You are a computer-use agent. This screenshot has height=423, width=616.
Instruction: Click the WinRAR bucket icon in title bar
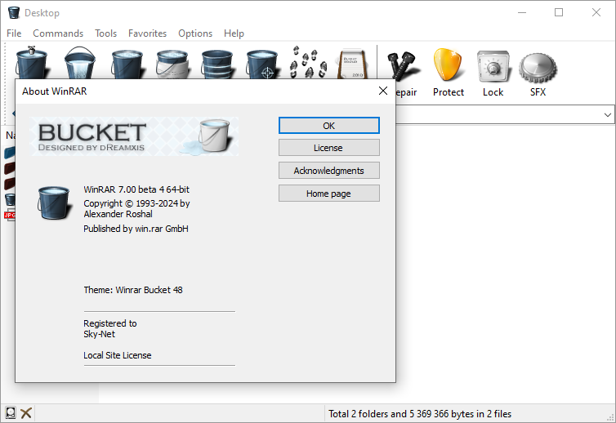14,12
